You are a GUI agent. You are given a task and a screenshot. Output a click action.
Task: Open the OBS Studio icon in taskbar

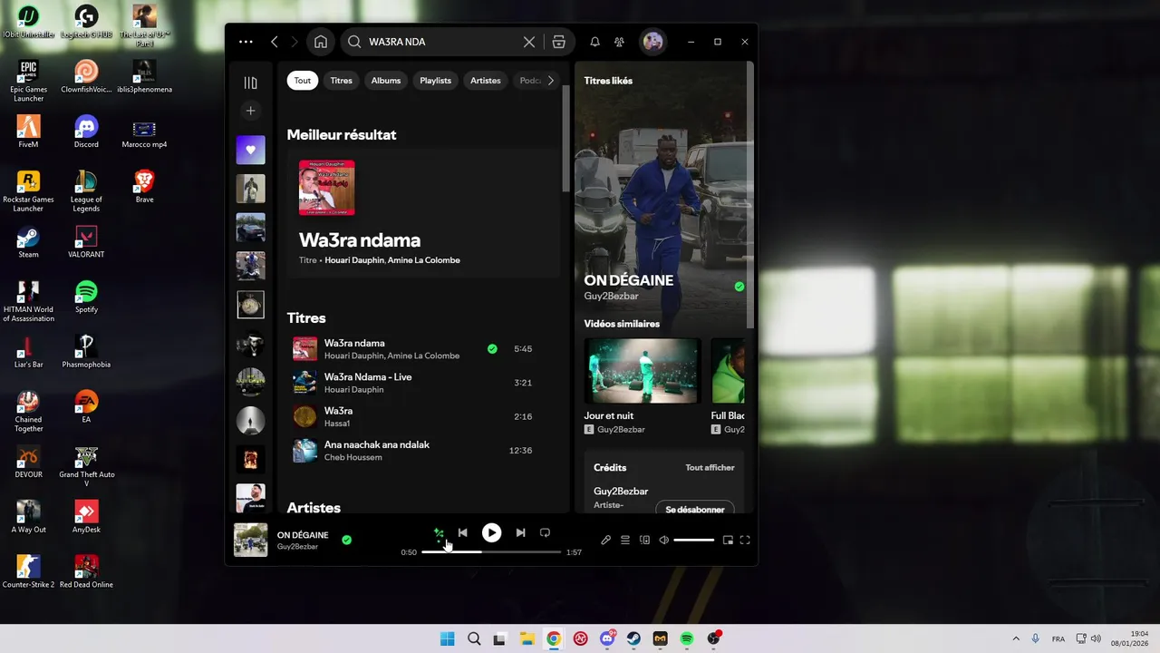[x=714, y=638]
